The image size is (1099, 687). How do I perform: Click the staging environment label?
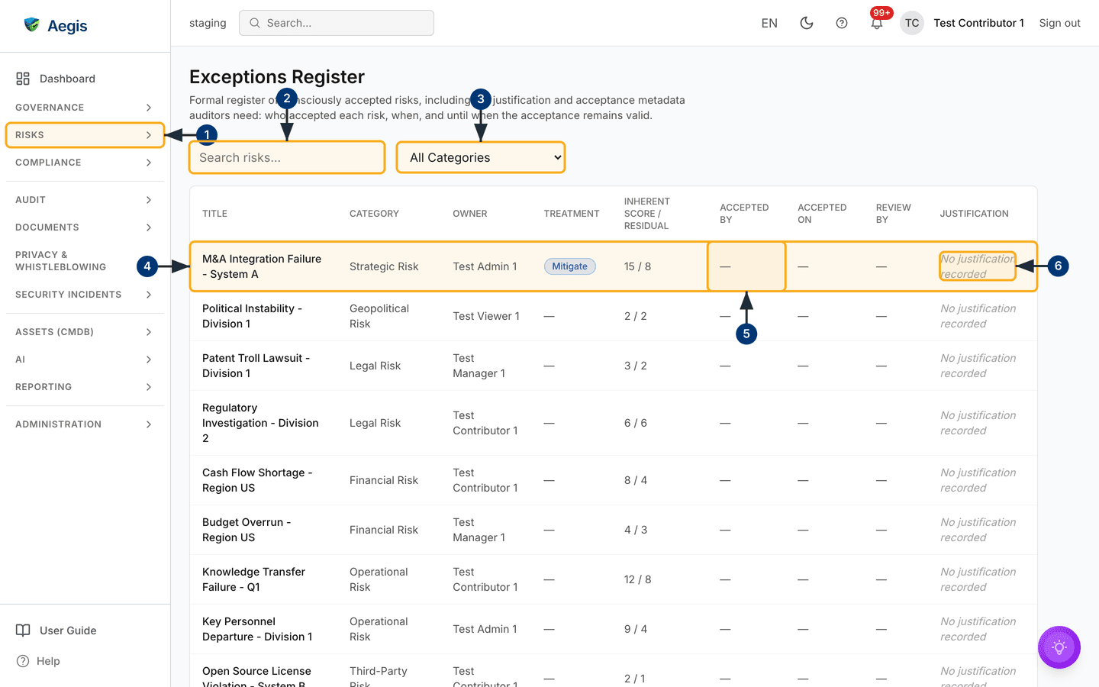[208, 23]
